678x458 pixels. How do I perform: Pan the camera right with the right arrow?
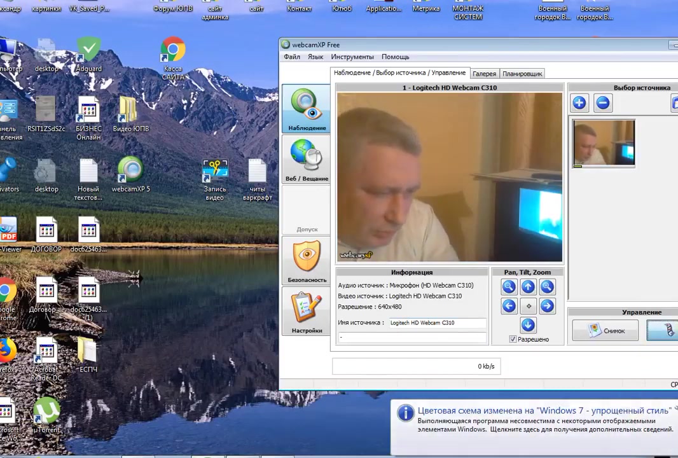(x=547, y=306)
